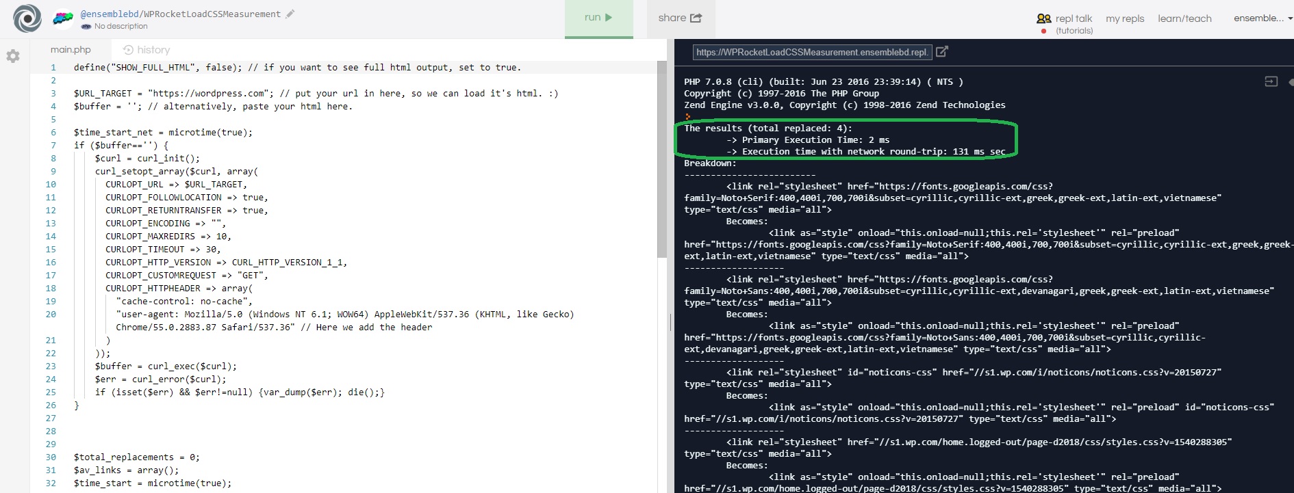Click the No description text
Viewport: 1294px width, 493px height.
tap(121, 26)
